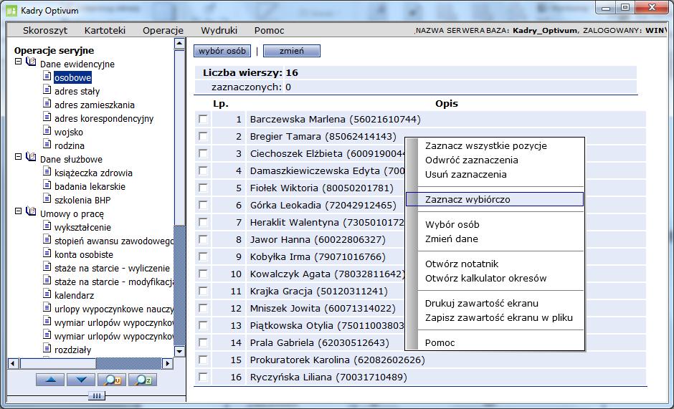Viewport: 674px width, 409px height.
Task: Check the box for Krajka Gracja
Action: (203, 291)
